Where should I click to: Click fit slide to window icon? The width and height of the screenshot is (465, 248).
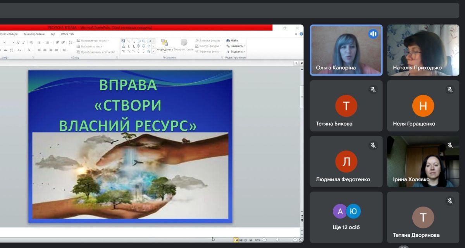point(301,240)
